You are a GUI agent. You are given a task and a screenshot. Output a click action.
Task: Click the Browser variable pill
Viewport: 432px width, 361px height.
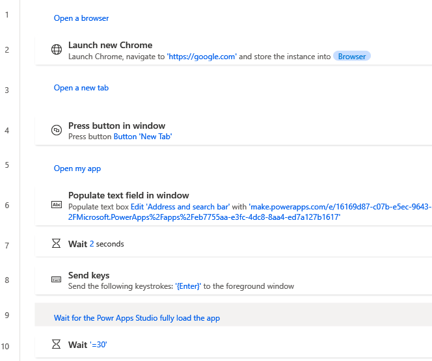[352, 57]
